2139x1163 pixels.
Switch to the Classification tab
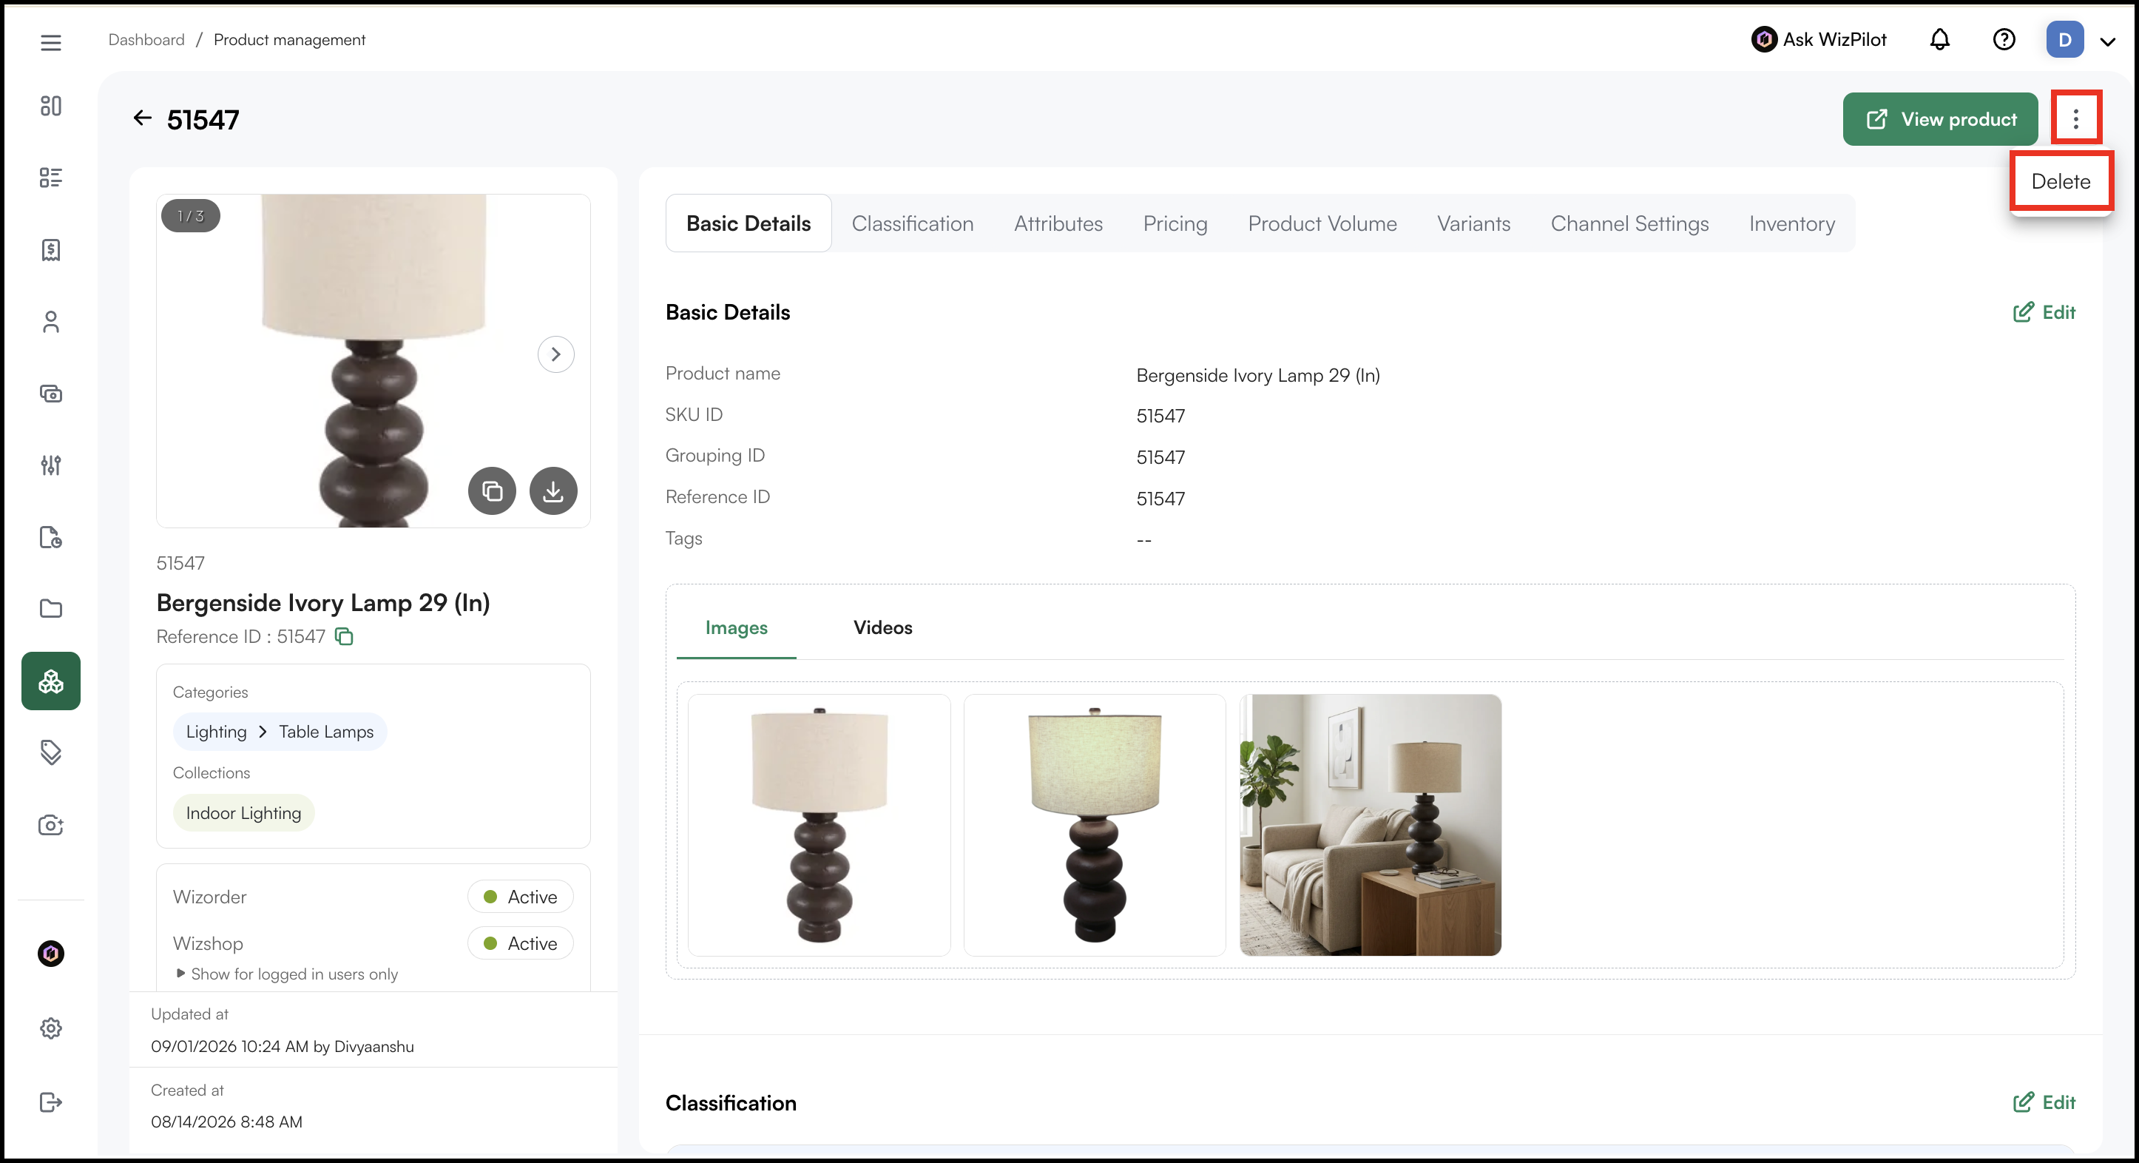912,223
